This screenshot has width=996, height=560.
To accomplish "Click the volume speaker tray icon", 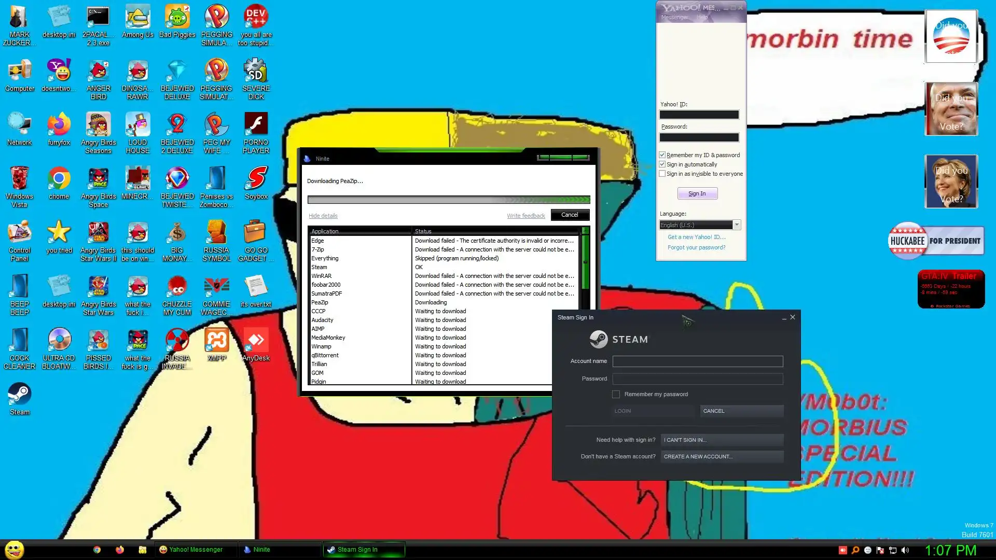I will 905,550.
